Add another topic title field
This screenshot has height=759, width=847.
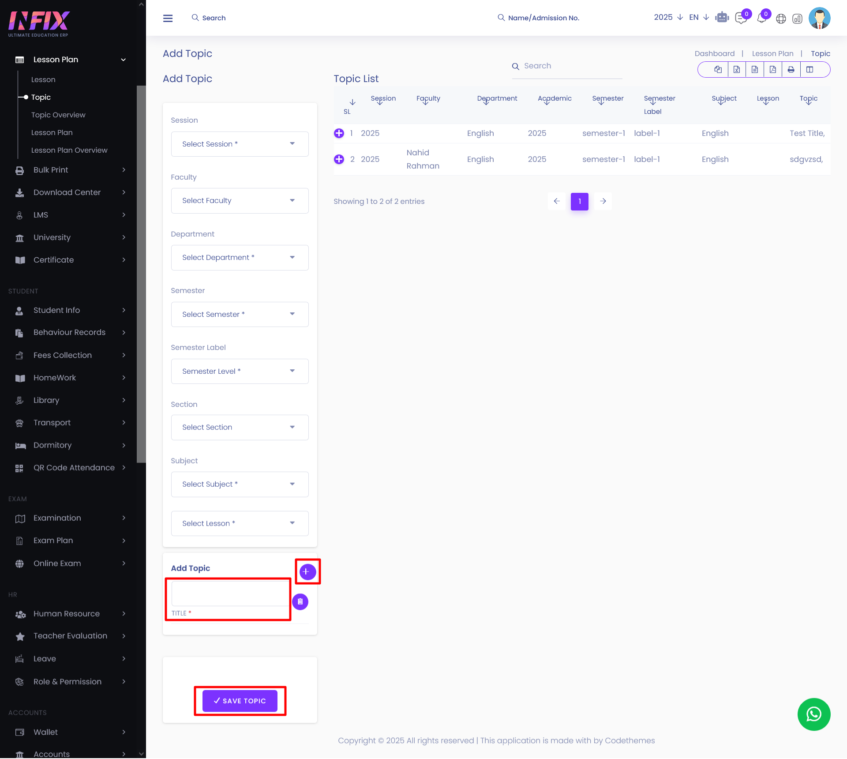click(x=307, y=571)
